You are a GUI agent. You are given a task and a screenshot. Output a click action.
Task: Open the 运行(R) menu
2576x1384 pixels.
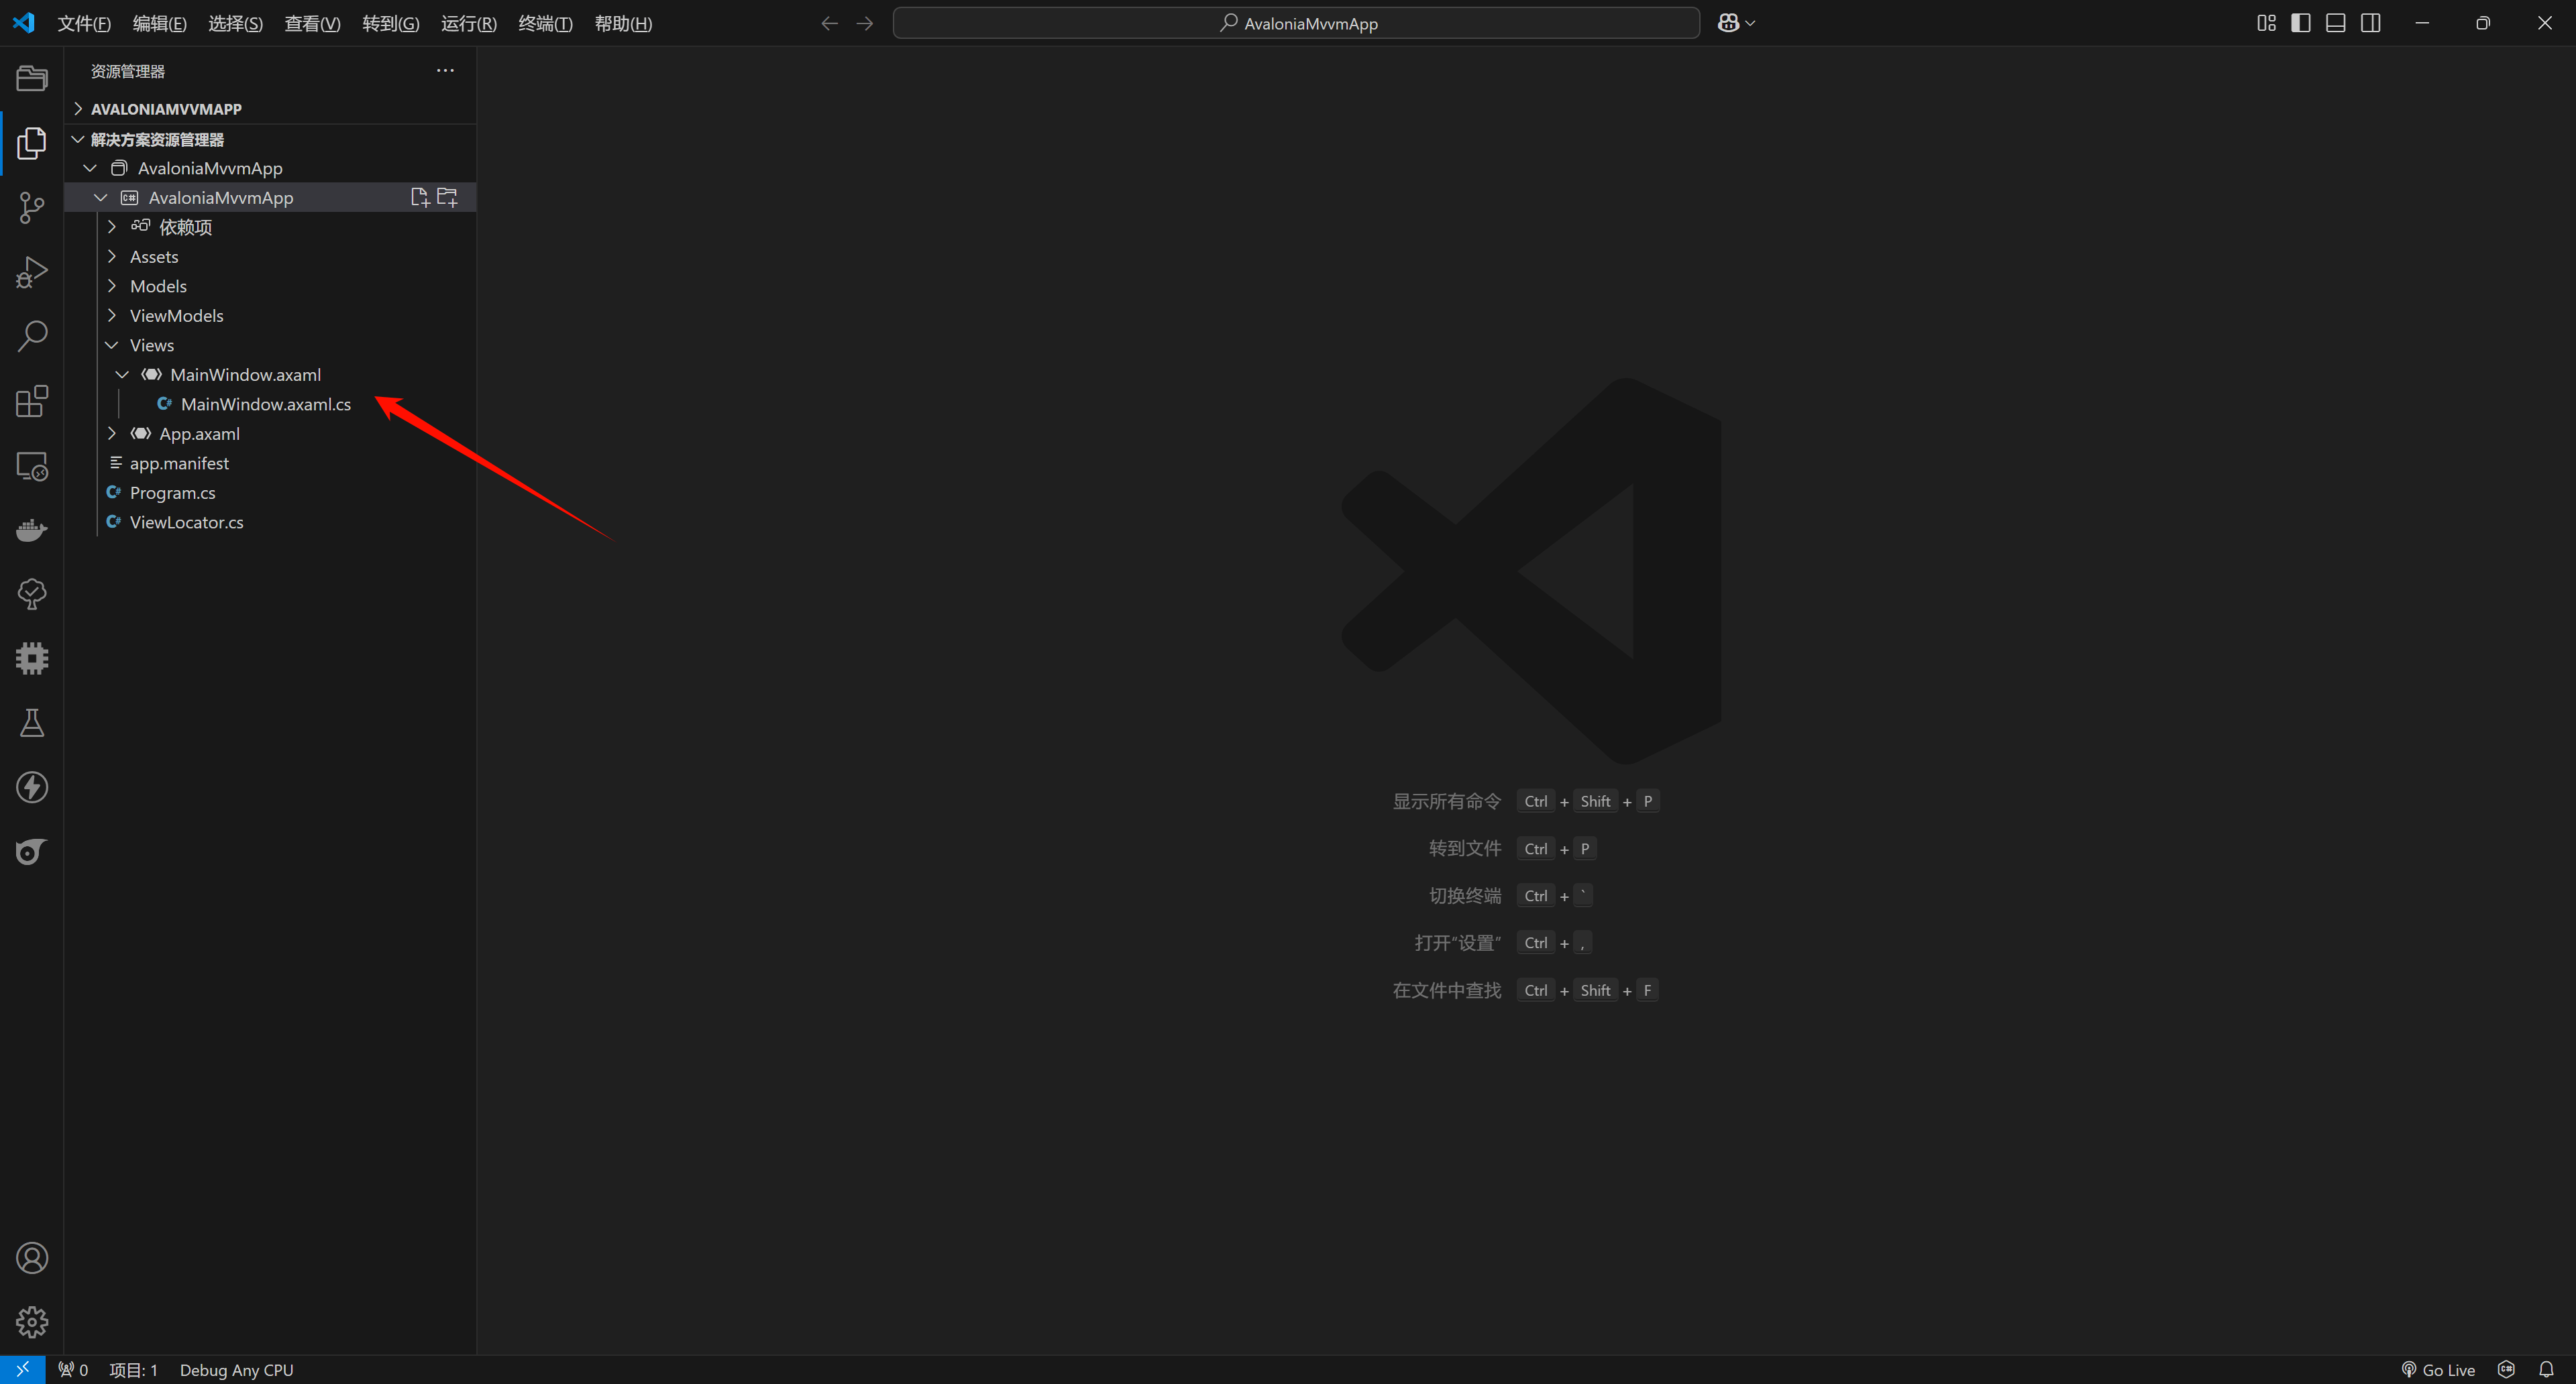tap(469, 23)
